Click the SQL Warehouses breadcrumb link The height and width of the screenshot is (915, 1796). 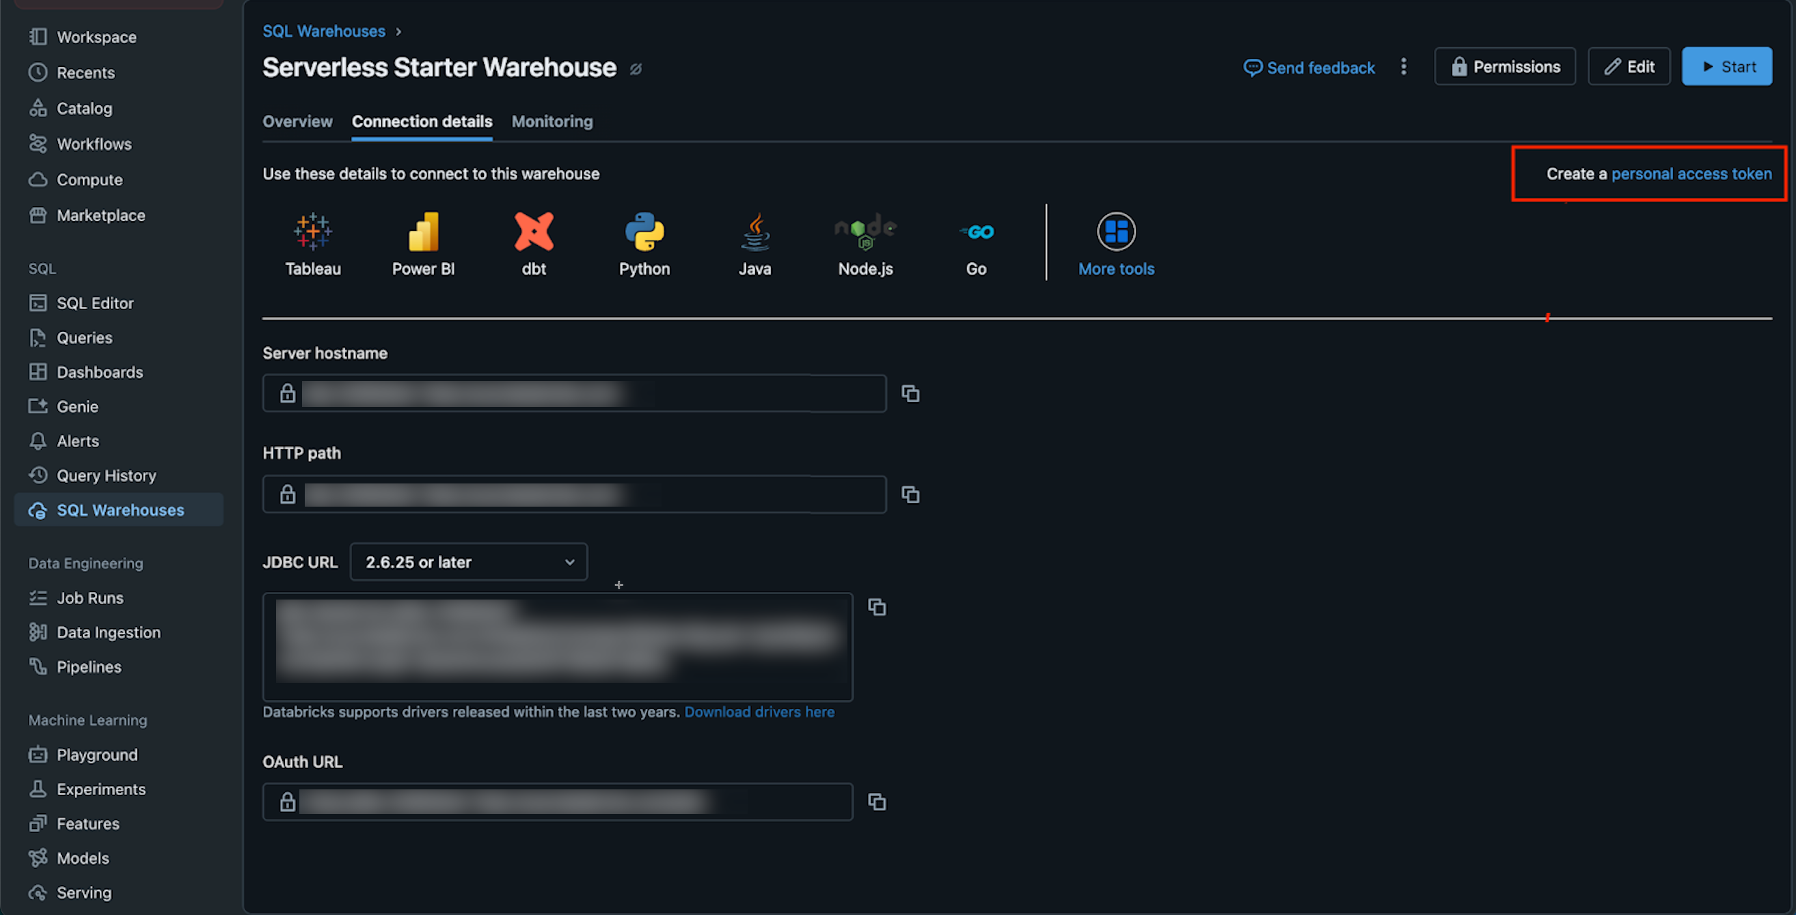(x=323, y=31)
